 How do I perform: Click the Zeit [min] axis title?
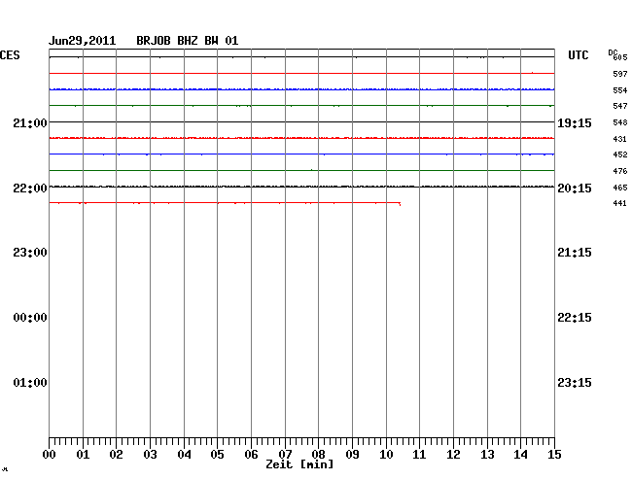click(299, 464)
